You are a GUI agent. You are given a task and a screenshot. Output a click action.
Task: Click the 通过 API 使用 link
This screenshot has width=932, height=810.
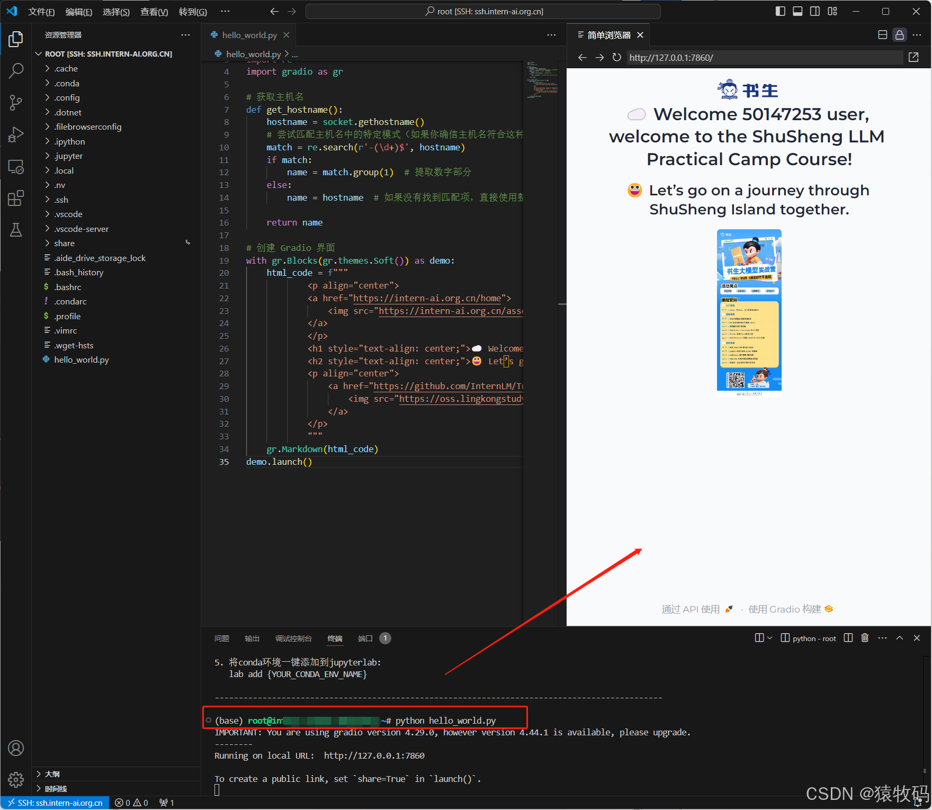pos(697,609)
